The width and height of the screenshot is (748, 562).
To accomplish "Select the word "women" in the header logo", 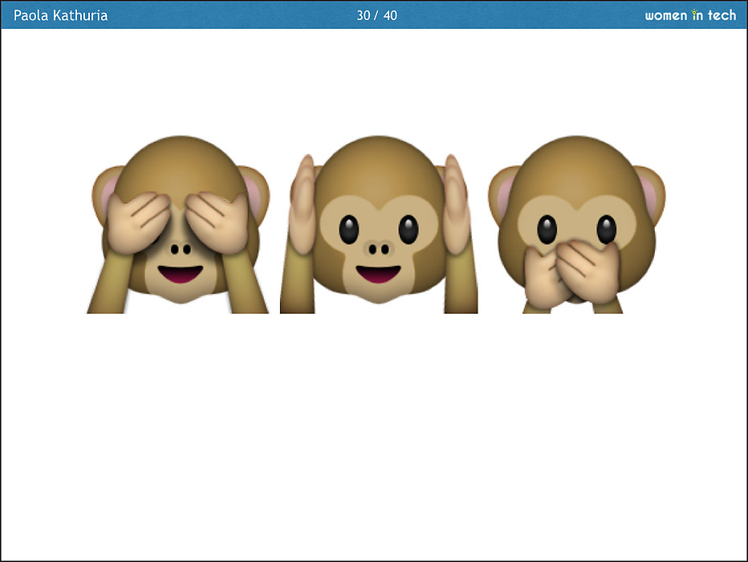I will pyautogui.click(x=666, y=15).
